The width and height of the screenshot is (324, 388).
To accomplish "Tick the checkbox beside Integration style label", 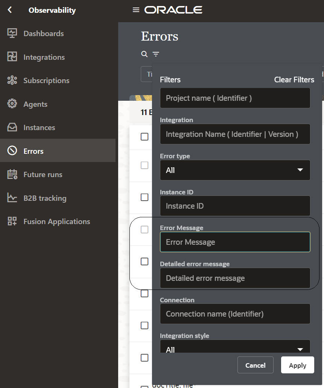I will [145, 325].
